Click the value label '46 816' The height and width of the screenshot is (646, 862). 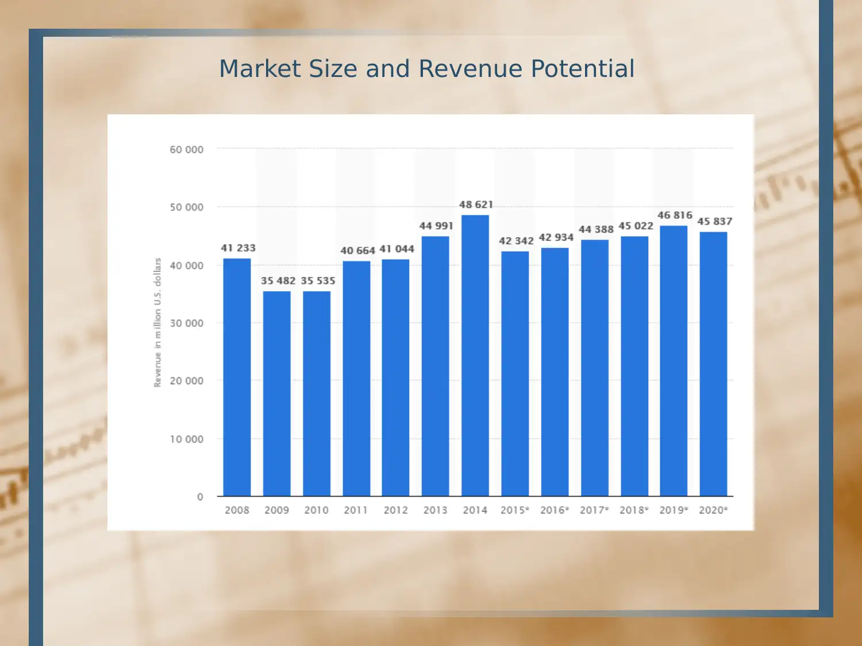pos(675,215)
